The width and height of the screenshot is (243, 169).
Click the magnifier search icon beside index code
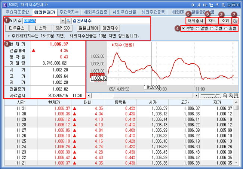(x=68, y=21)
